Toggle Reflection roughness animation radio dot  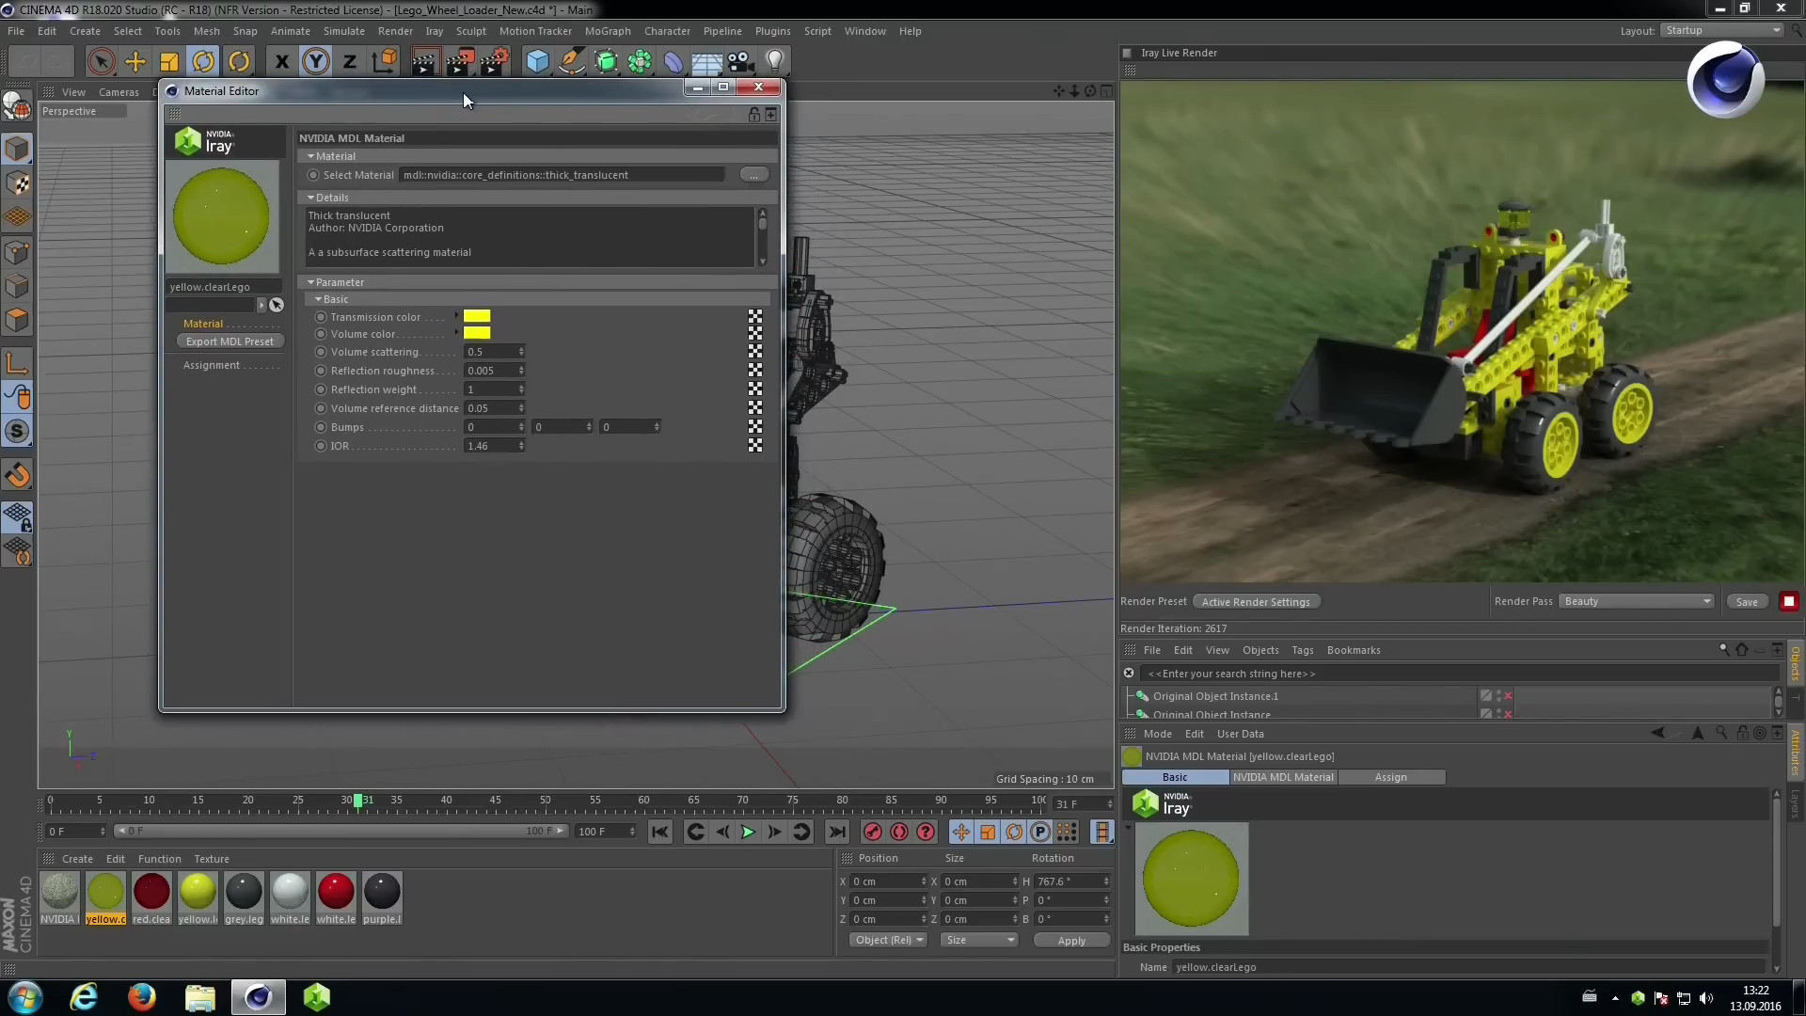pyautogui.click(x=321, y=371)
